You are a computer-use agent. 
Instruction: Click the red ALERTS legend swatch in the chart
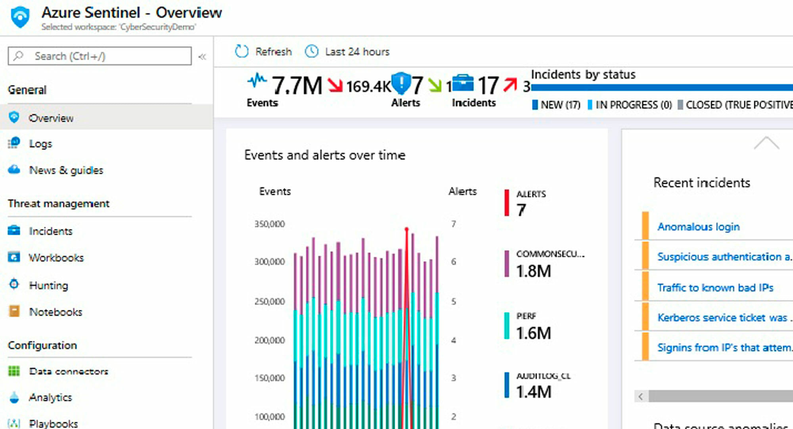tap(506, 203)
